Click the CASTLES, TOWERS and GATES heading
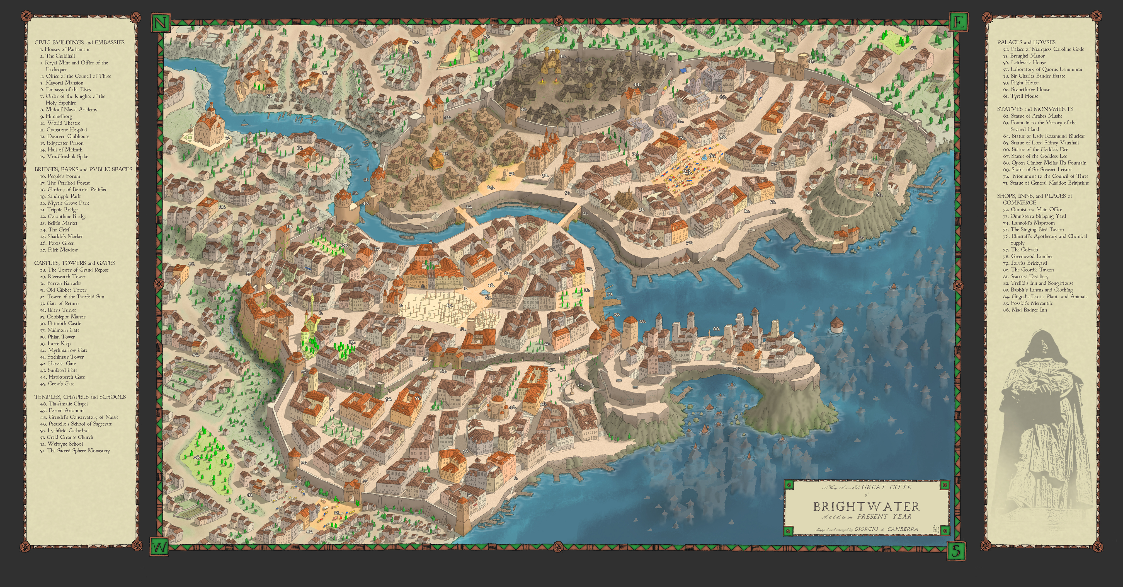 (x=74, y=263)
